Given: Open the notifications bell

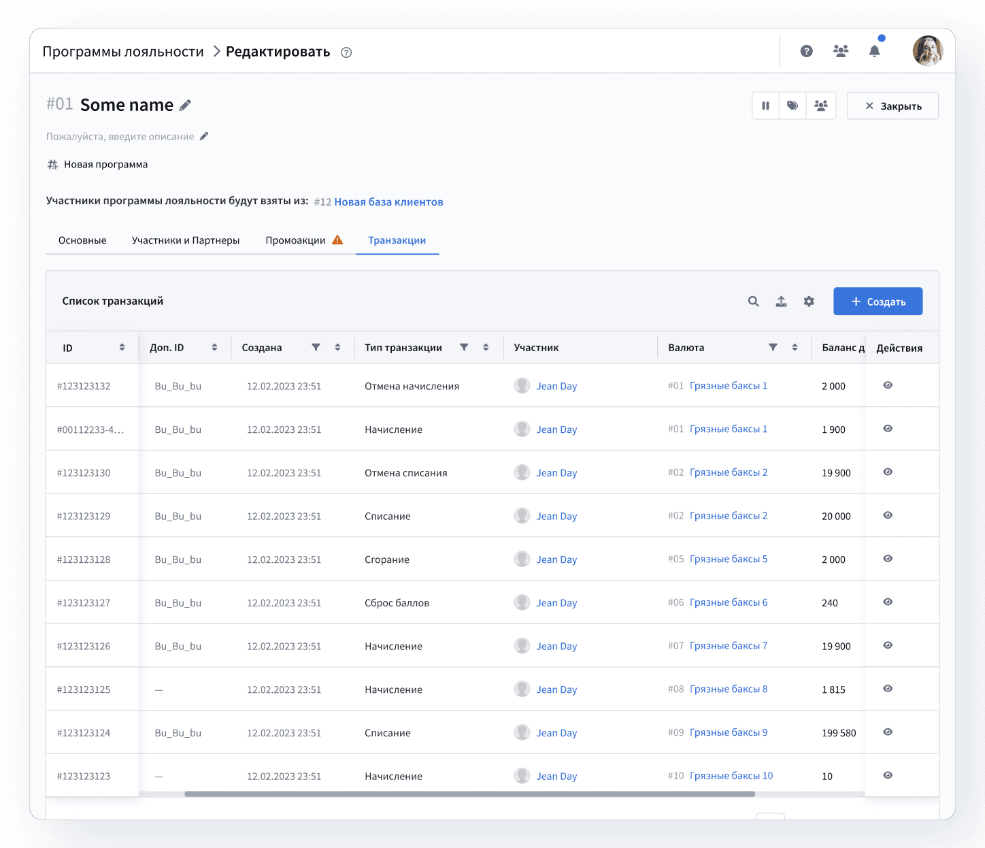Looking at the screenshot, I should [875, 50].
